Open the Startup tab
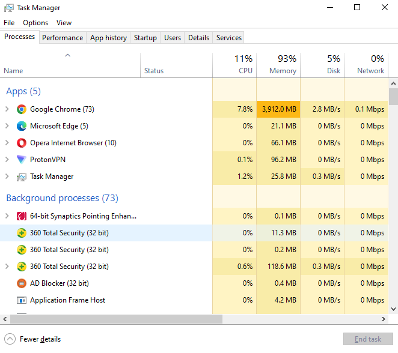398x353 pixels. click(x=145, y=38)
